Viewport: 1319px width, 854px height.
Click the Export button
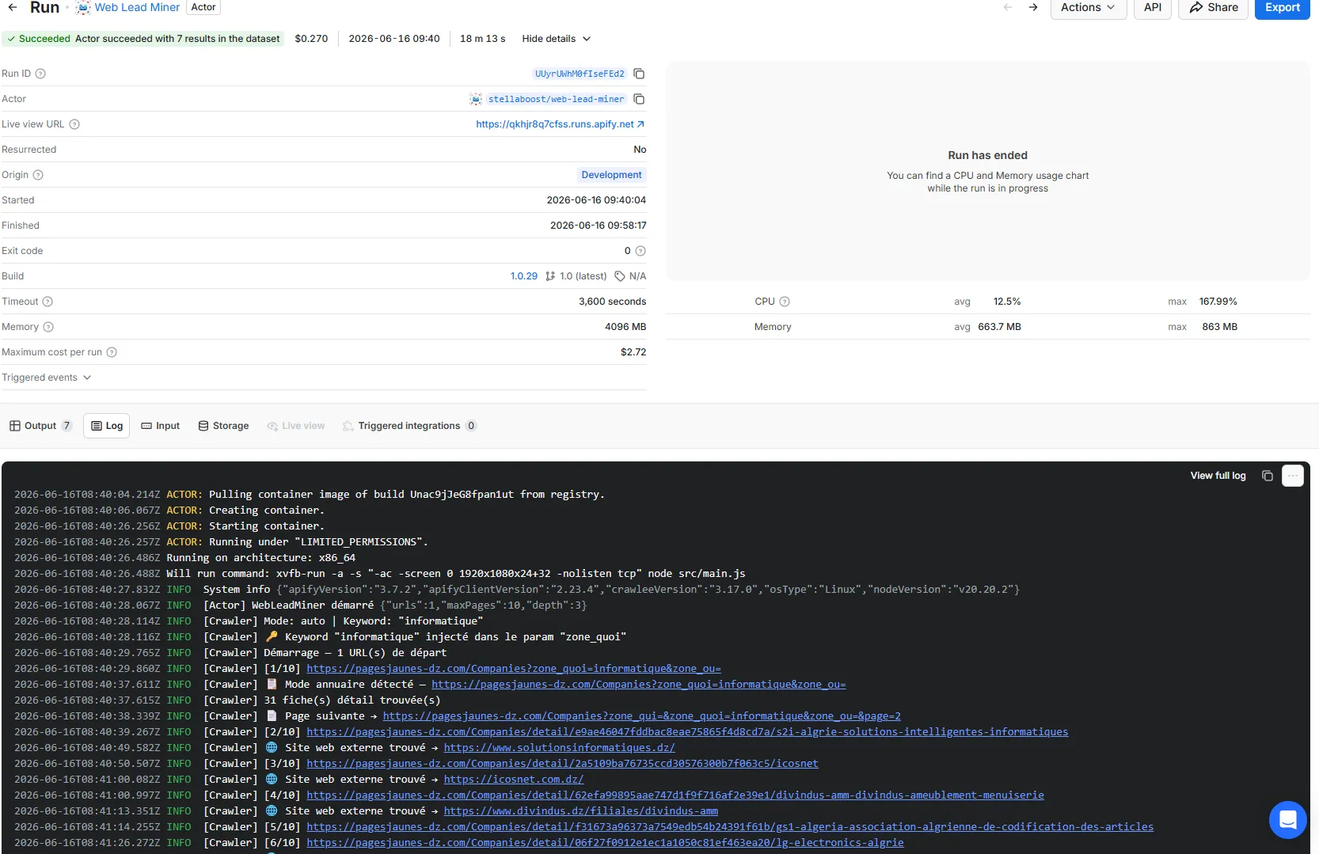(1282, 8)
